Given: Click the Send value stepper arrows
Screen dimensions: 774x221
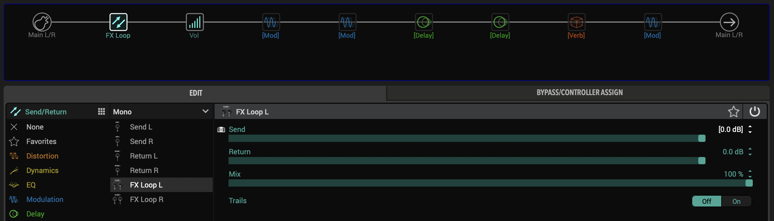Looking at the screenshot, I should [x=750, y=130].
